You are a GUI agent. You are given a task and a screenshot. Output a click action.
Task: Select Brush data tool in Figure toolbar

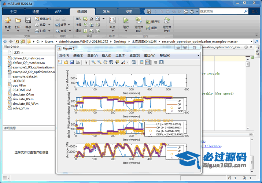click(123, 62)
